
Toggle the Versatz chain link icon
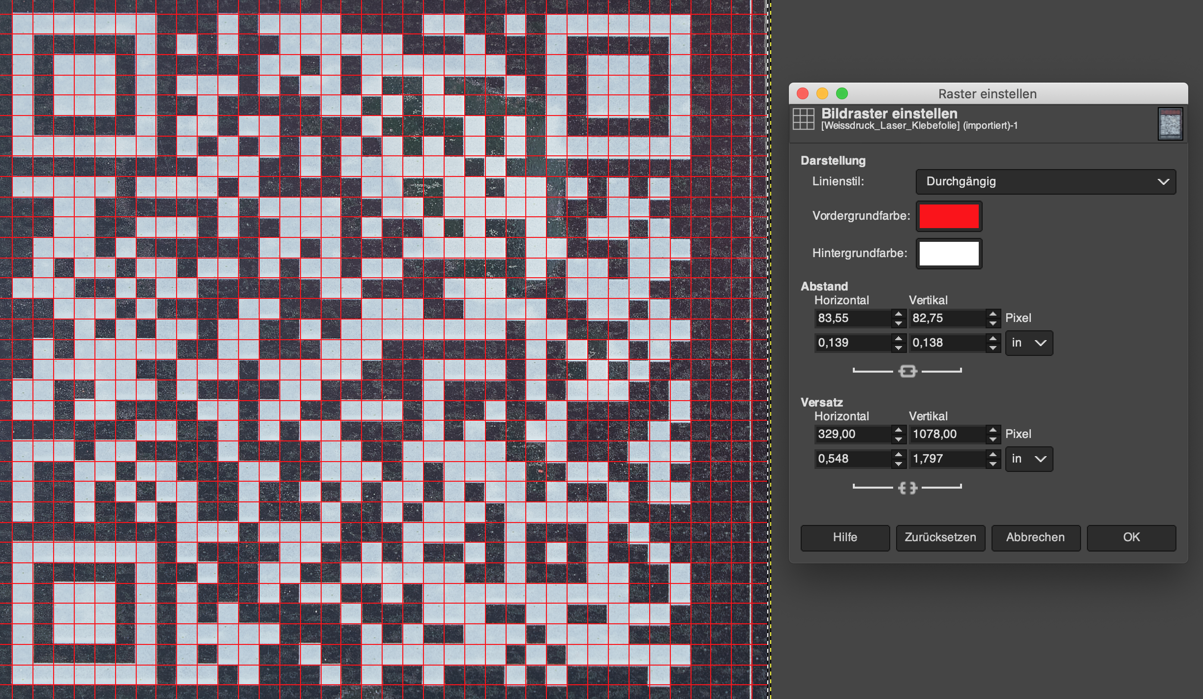907,488
